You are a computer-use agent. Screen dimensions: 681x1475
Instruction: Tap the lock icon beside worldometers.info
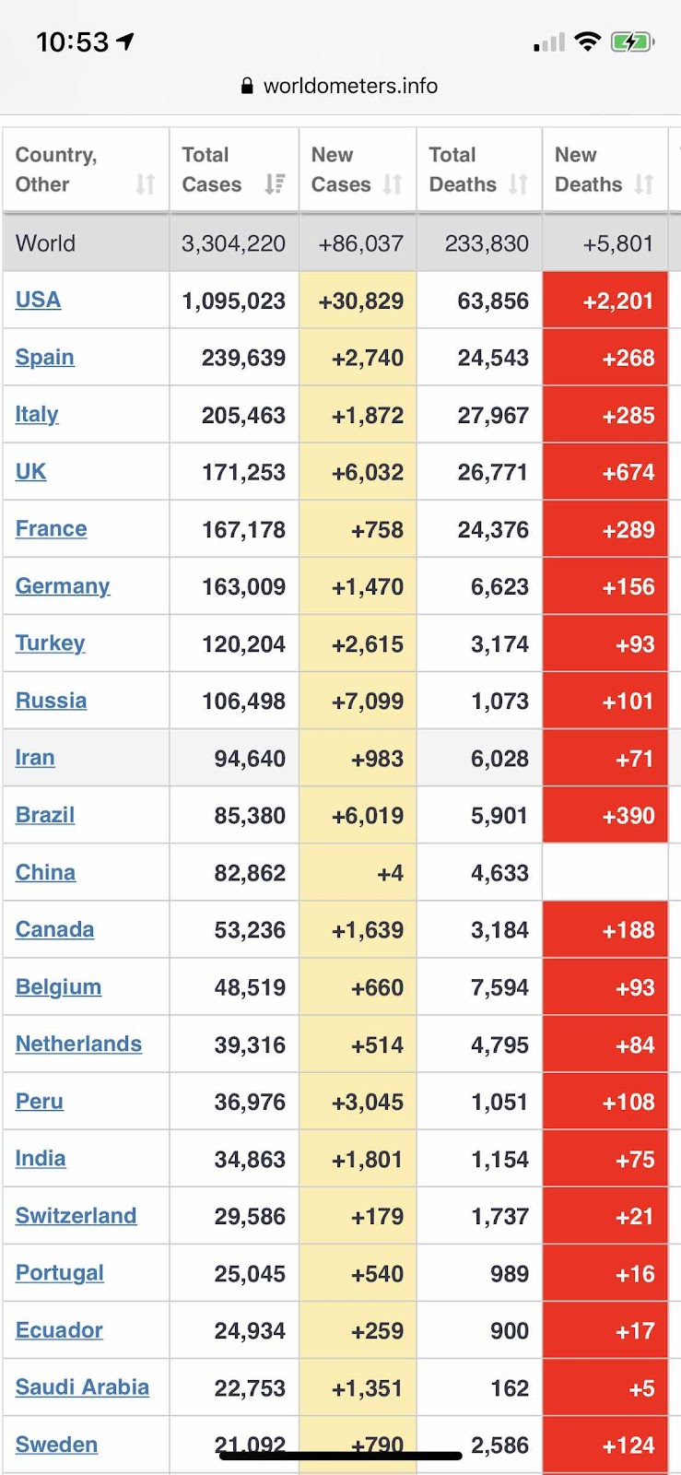click(247, 86)
